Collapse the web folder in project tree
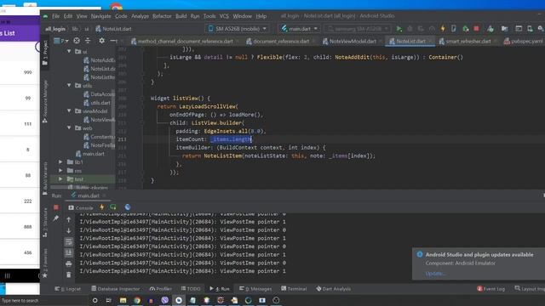Image resolution: width=545 pixels, height=306 pixels. click(69, 128)
